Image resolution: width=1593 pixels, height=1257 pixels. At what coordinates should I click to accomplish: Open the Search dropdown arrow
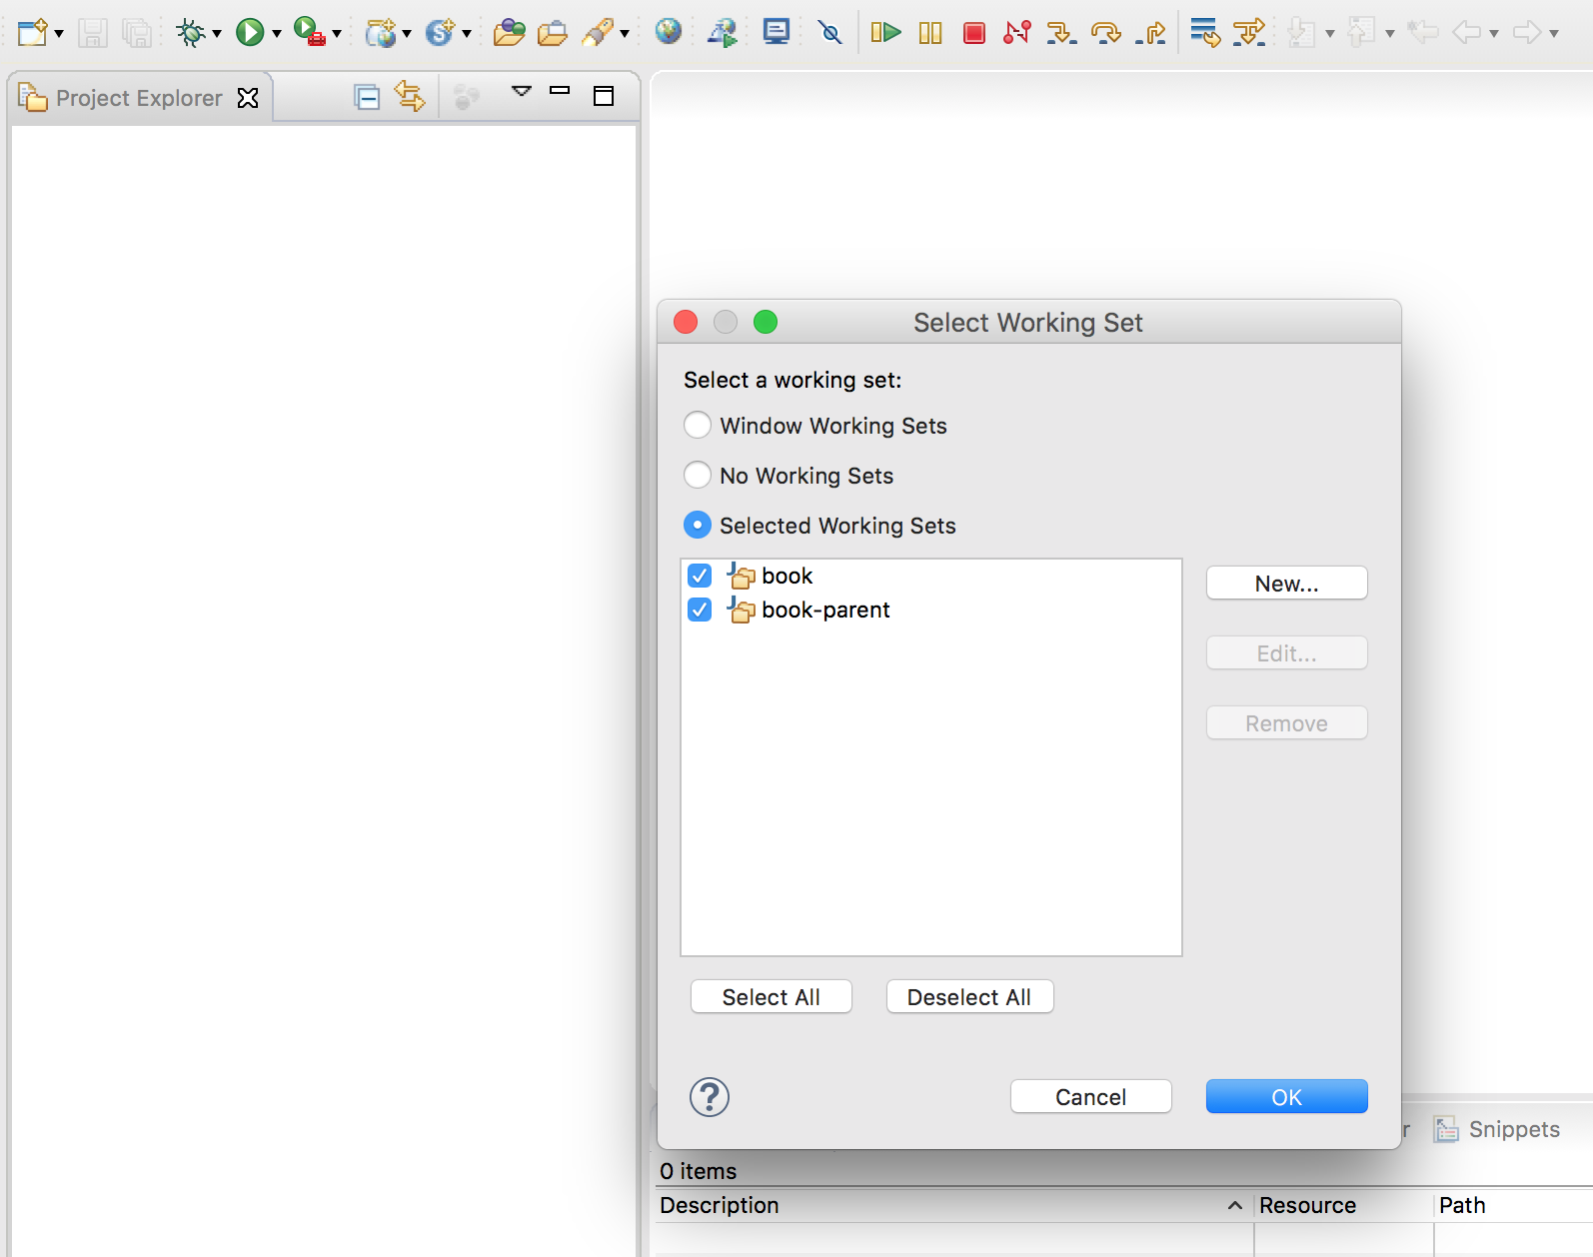(x=625, y=34)
